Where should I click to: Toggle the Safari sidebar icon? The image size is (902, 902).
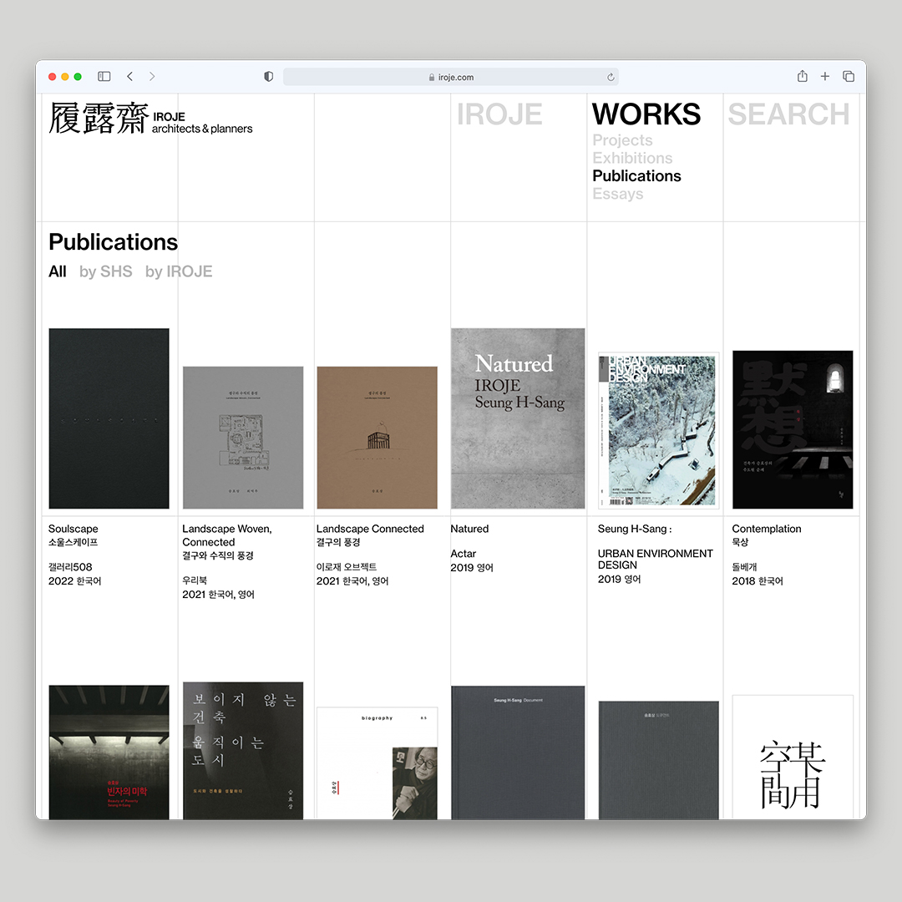[x=104, y=77]
